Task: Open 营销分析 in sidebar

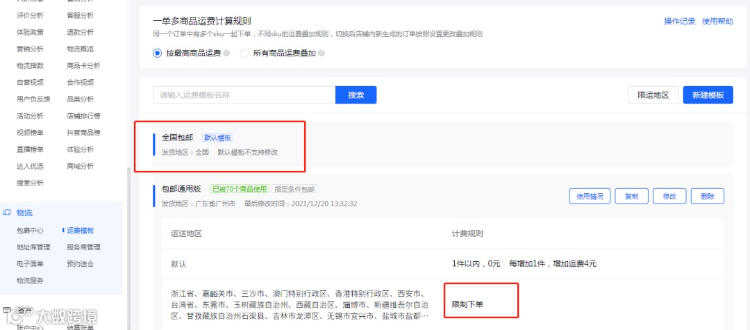Action: (x=30, y=49)
